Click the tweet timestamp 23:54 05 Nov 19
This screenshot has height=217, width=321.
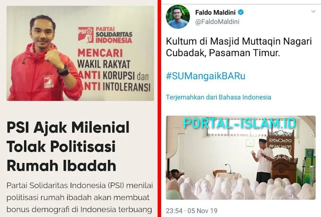tap(192, 210)
